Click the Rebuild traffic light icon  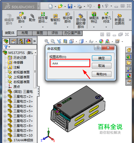pyautogui.click(x=99, y=6)
